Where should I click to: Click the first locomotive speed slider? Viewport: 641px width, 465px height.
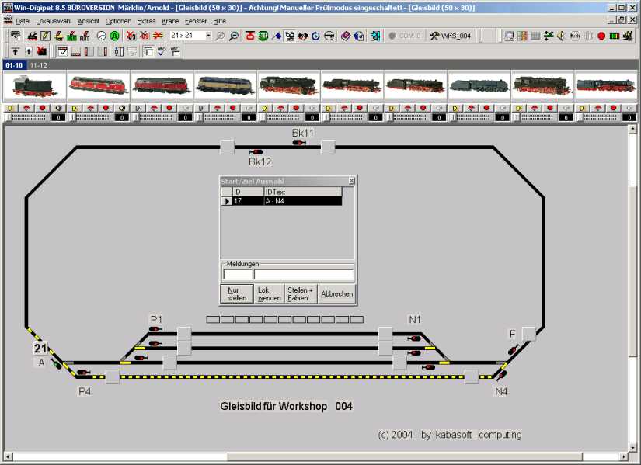click(26, 118)
